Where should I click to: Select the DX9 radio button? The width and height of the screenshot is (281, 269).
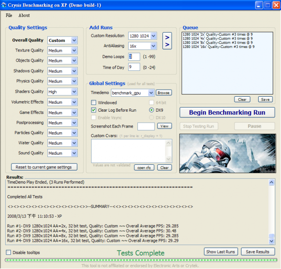[151, 110]
